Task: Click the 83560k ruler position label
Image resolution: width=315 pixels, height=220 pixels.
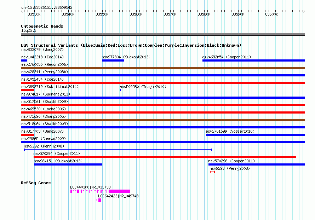Action: click(x=136, y=14)
